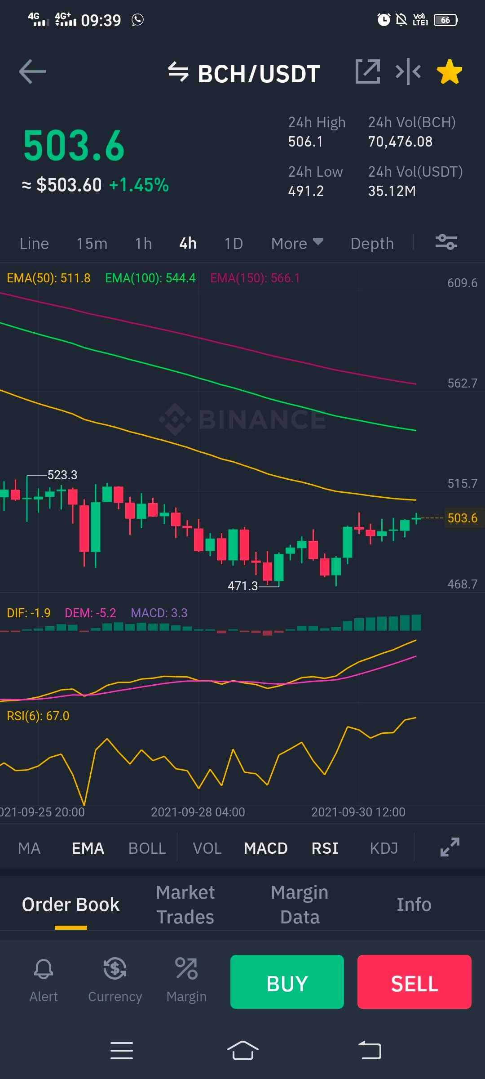Open the trading pair switch icon

178,72
